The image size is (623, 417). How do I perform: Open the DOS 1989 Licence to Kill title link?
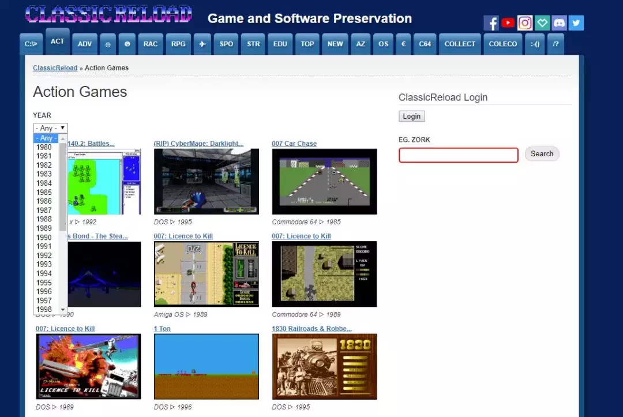coord(65,329)
